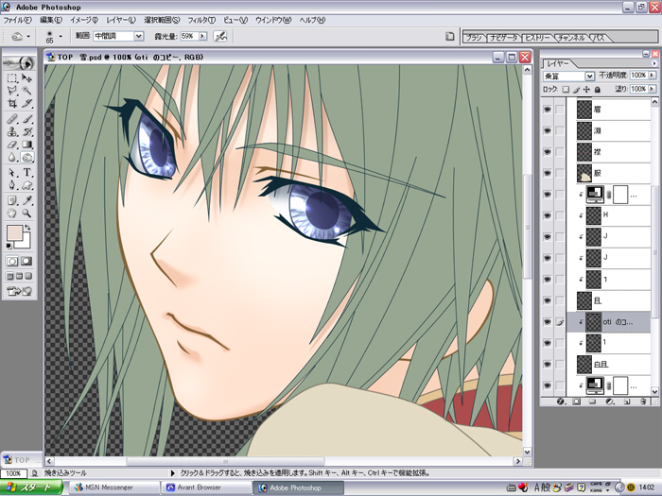
Task: Enable airbrush option in options bar
Action: click(220, 36)
